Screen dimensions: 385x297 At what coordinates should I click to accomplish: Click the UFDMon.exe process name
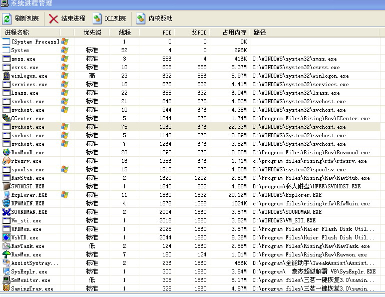[26, 229]
